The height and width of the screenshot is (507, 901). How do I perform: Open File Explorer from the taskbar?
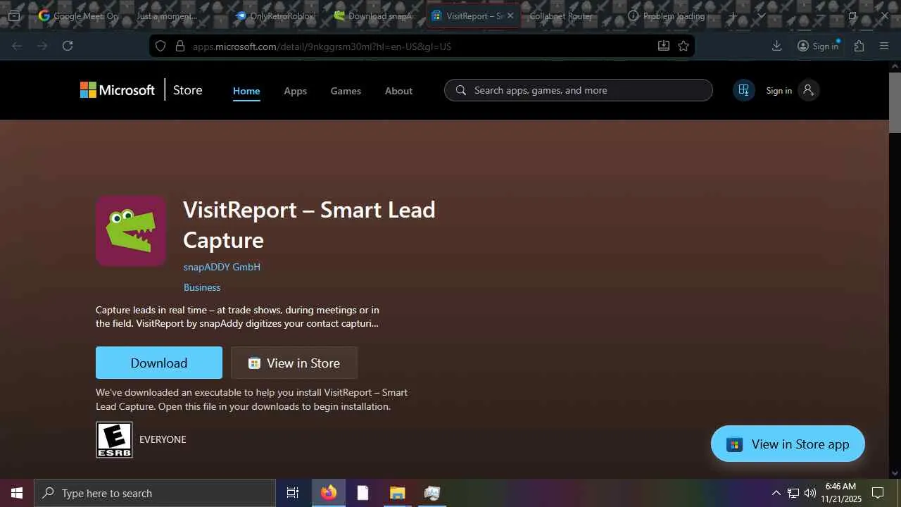click(x=397, y=493)
